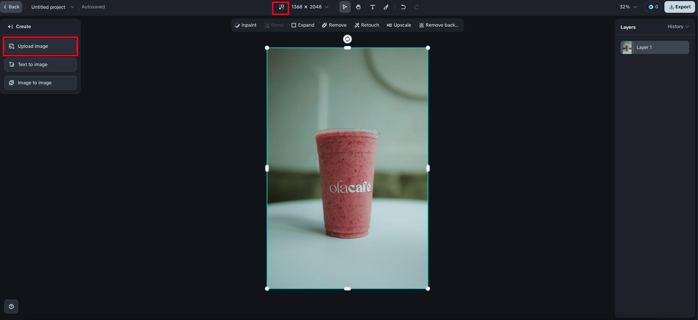Click the canvas resize icon beside the dimensions
Viewport: 698px width, 320px height.
pyautogui.click(x=281, y=7)
